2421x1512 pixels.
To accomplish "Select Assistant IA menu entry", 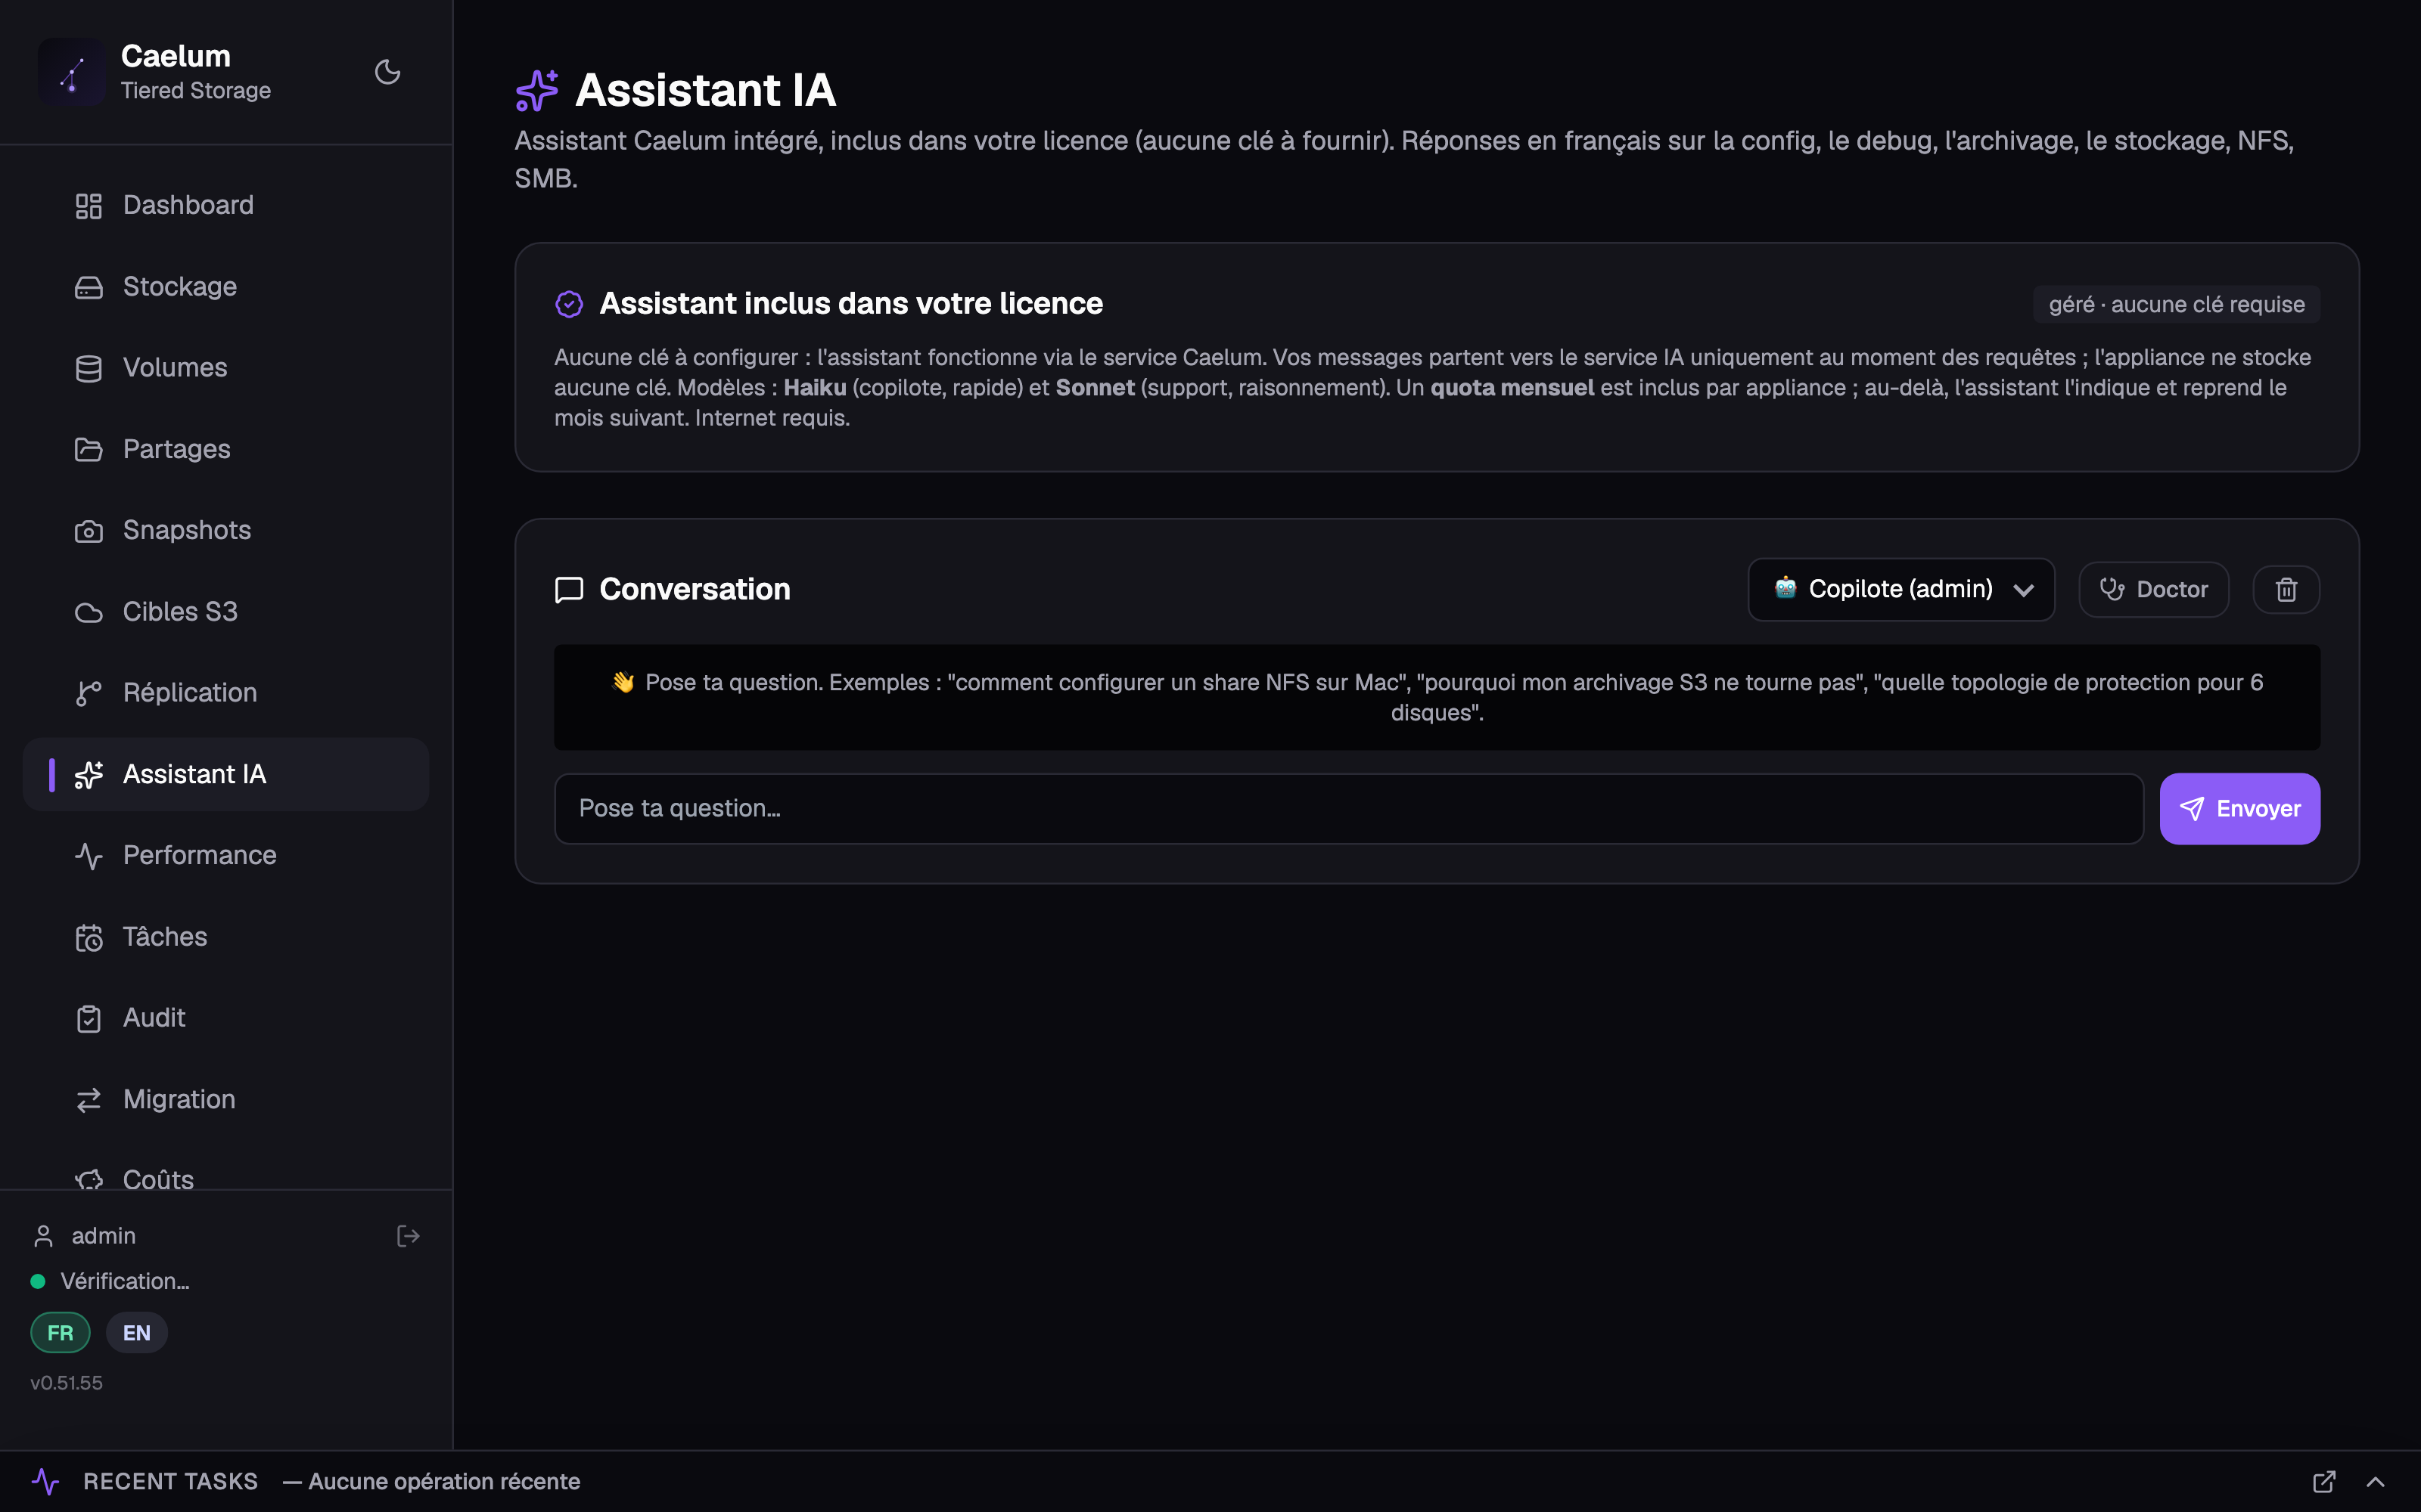I will pyautogui.click(x=226, y=775).
